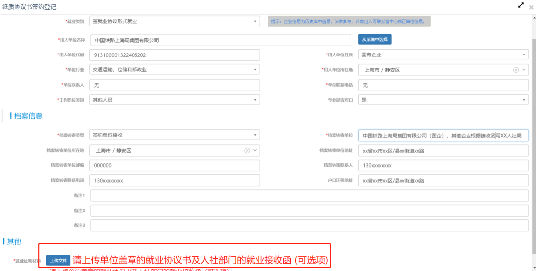Click the 备注1 text field

[x=309, y=196]
